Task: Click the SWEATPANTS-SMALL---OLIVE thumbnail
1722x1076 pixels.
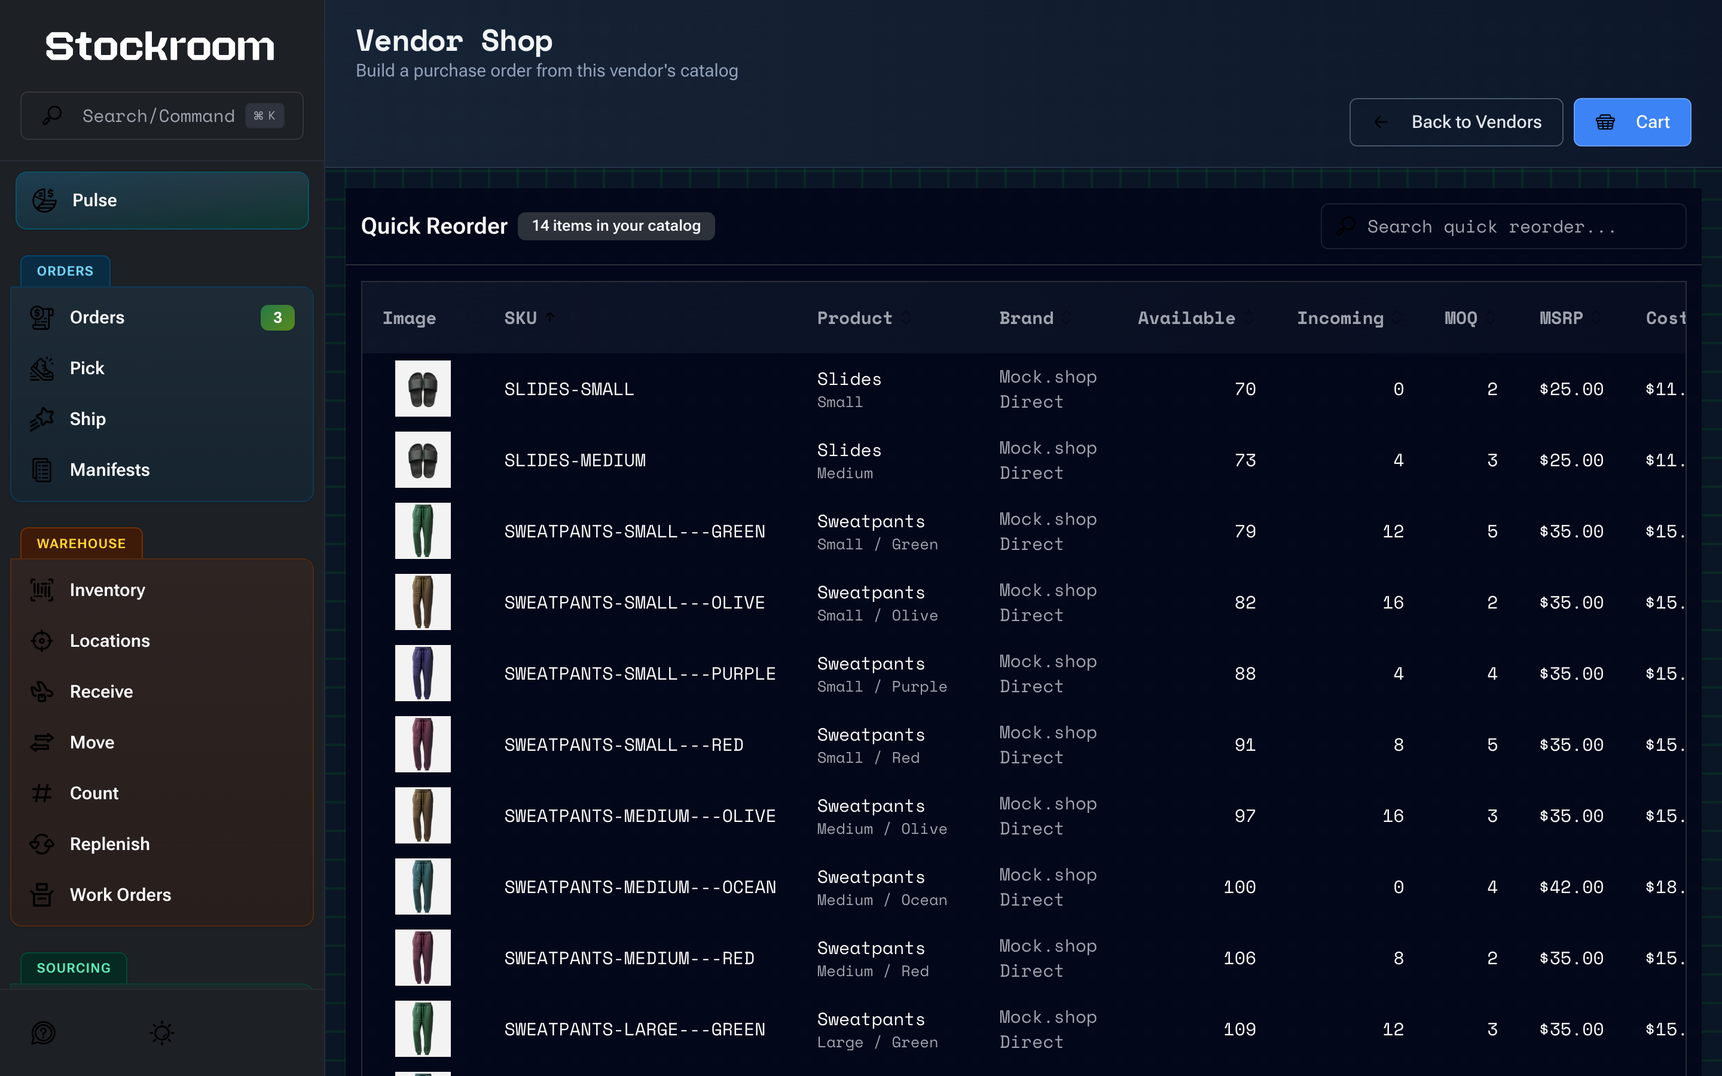Action: 423,602
